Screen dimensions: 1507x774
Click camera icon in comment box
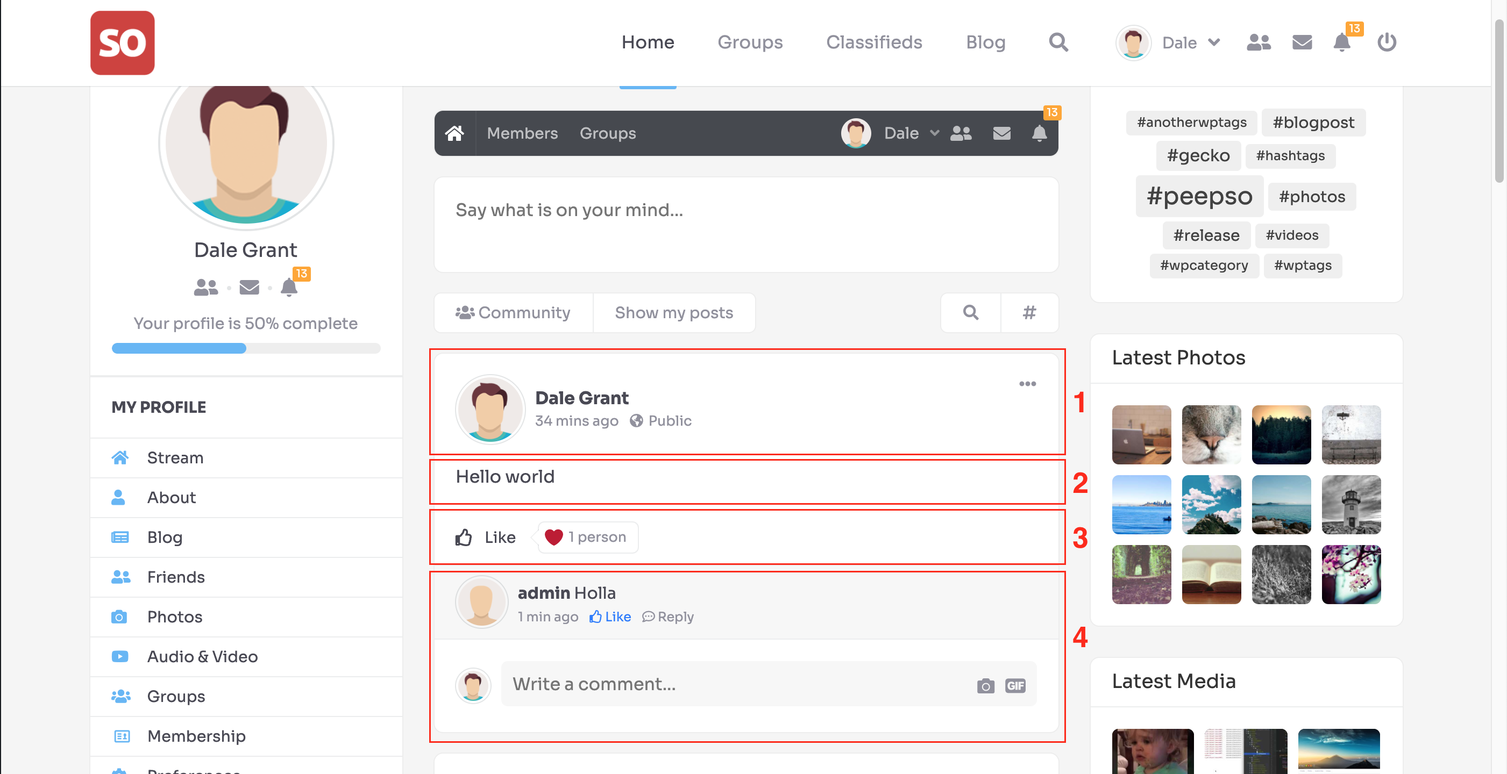[985, 686]
